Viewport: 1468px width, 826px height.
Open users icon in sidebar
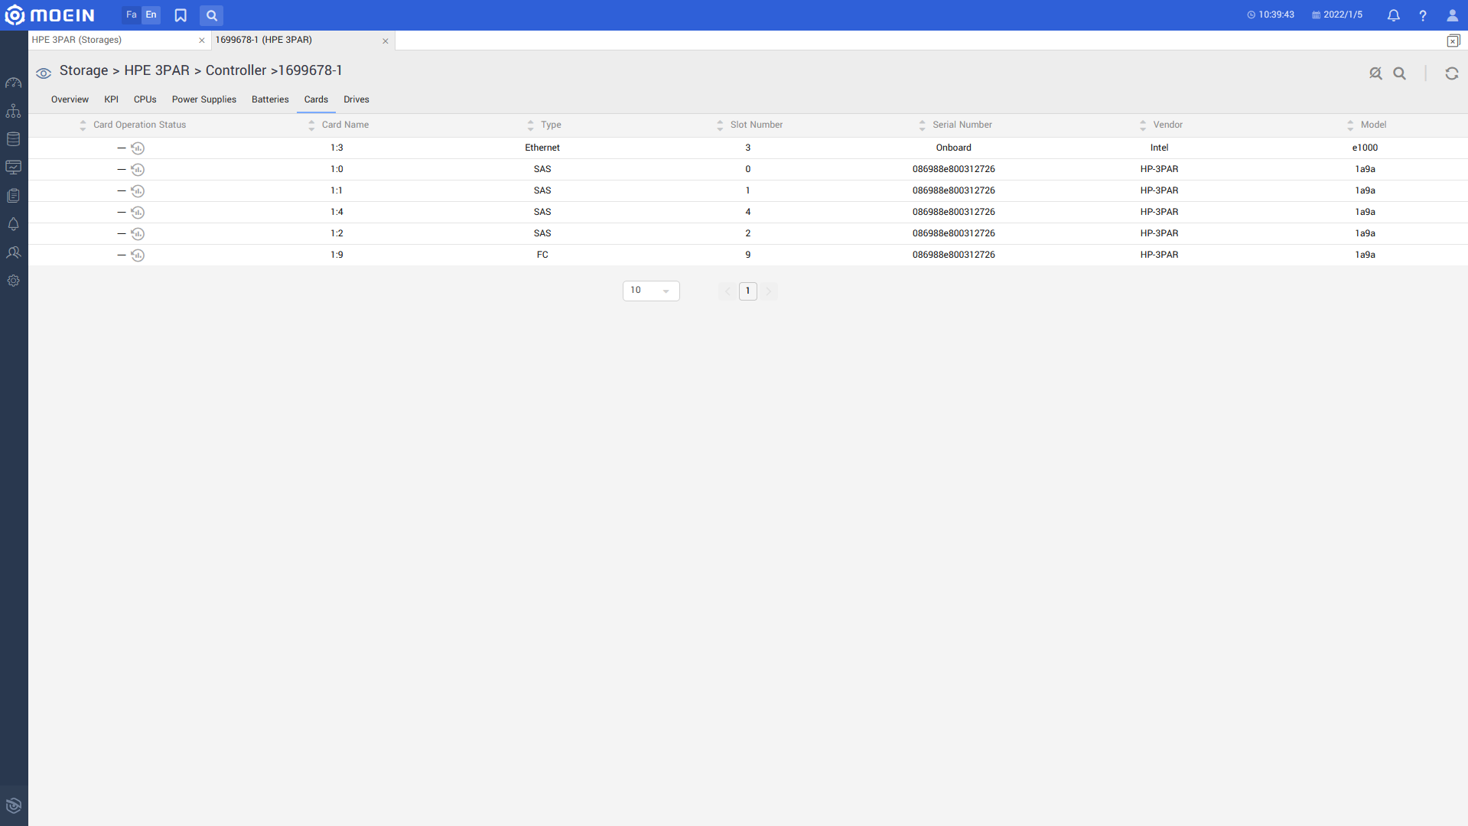tap(14, 252)
